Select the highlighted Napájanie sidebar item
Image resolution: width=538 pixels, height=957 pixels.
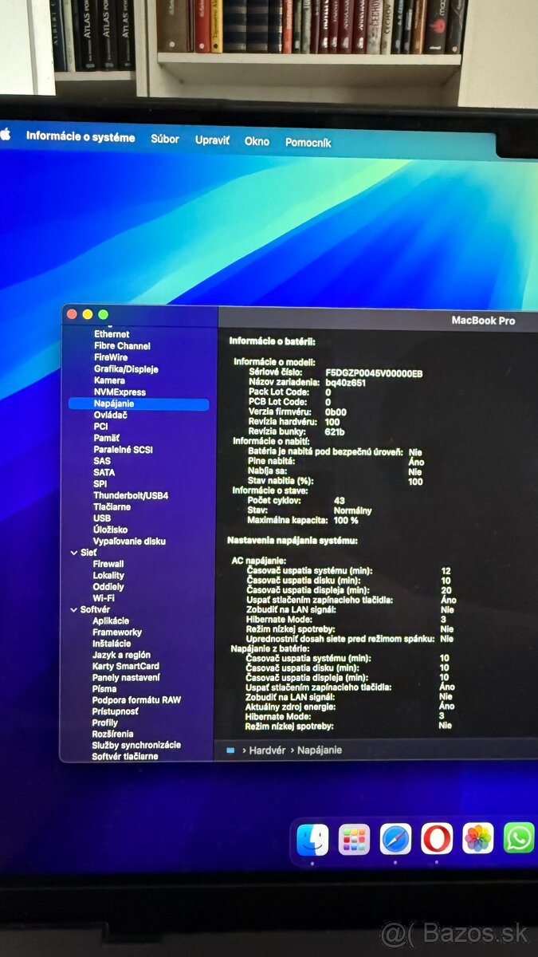[139, 404]
